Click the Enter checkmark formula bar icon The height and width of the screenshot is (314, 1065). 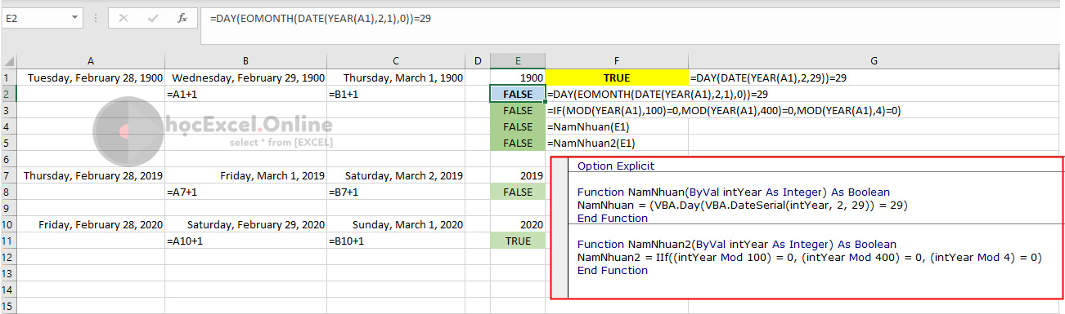coord(153,17)
